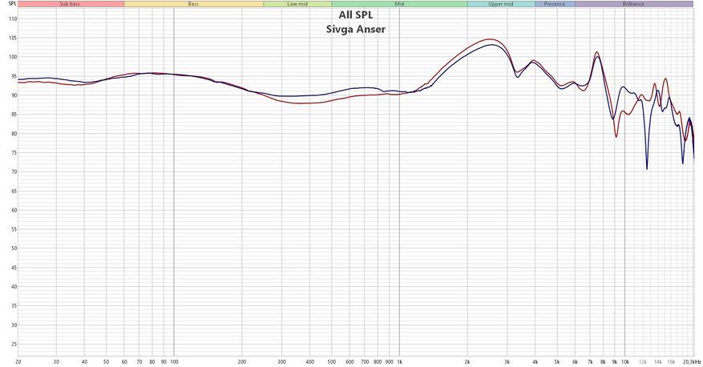Select the Upper mid band label
The height and width of the screenshot is (367, 703).
[x=501, y=4]
